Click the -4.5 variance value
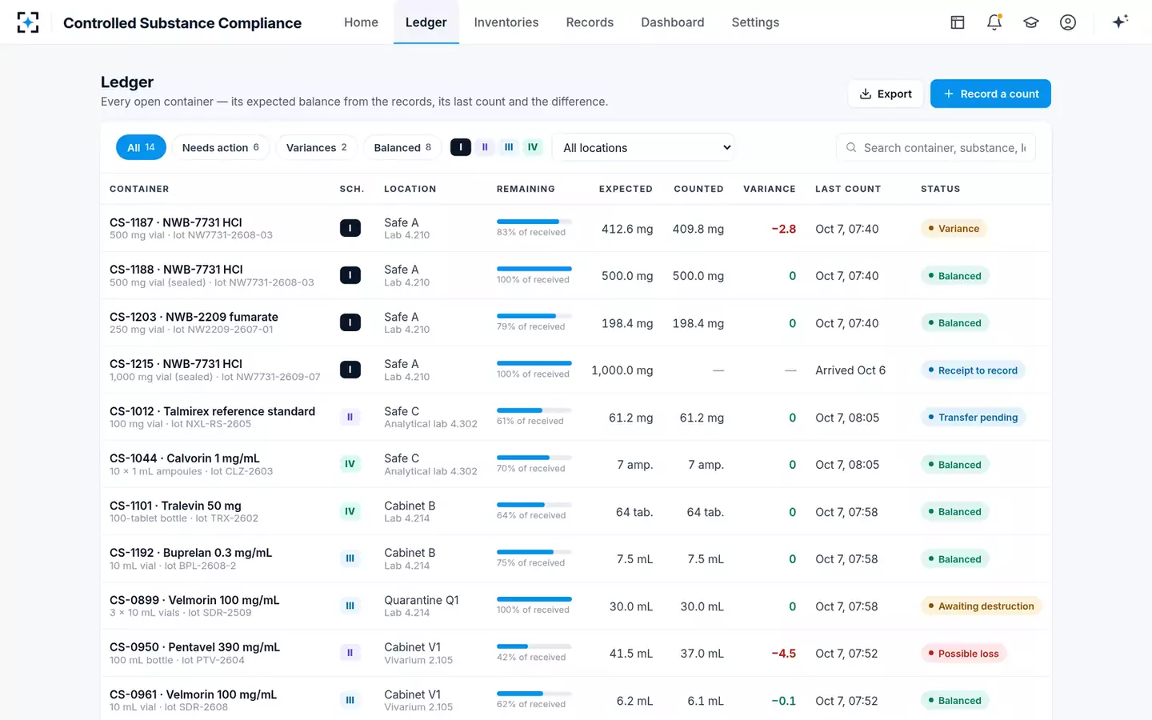Screen dimensions: 1152x720 pos(783,654)
